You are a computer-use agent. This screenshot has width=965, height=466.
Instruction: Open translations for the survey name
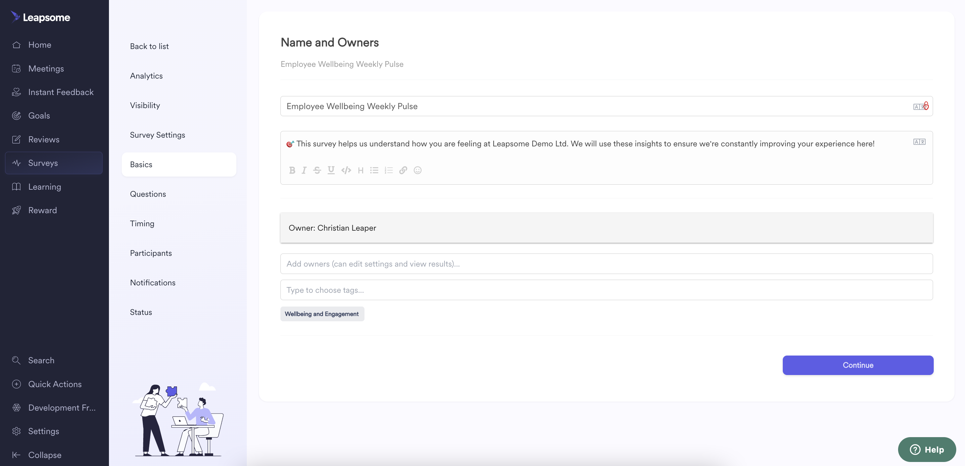click(919, 106)
